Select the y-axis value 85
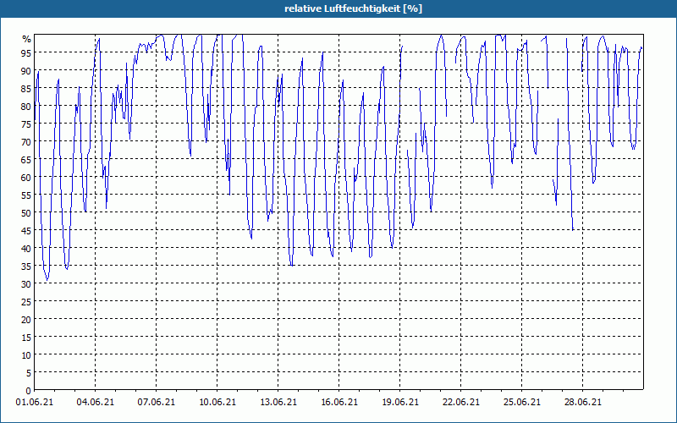 26,89
